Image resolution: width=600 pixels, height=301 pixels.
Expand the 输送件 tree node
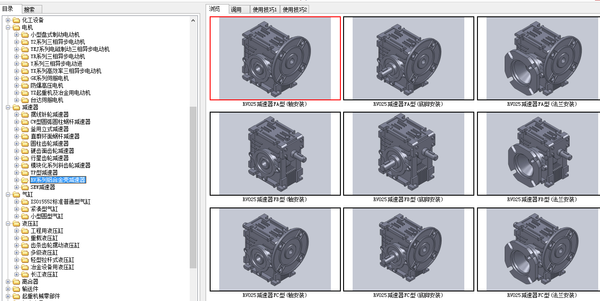coord(8,289)
